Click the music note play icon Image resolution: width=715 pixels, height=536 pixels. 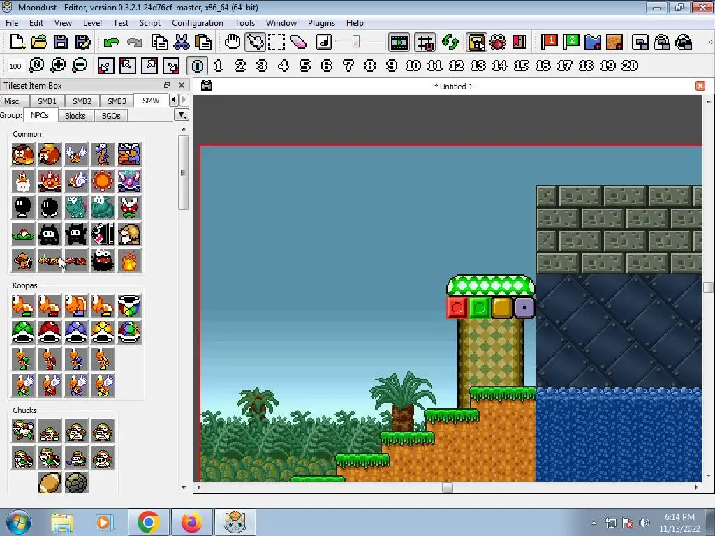coord(324,42)
